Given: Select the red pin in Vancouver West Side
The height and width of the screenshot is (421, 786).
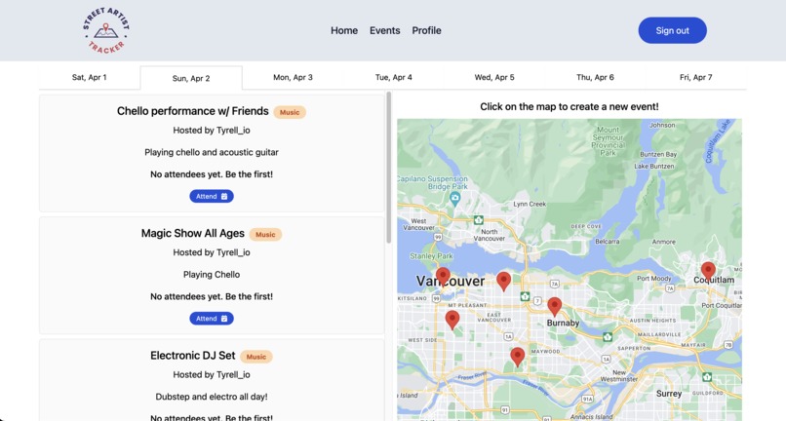Looking at the screenshot, I should pos(452,320).
